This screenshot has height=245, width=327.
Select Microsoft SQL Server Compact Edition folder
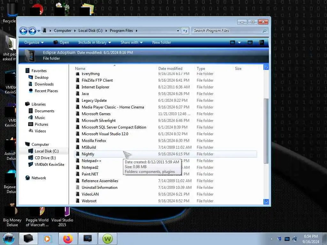pyautogui.click(x=114, y=127)
